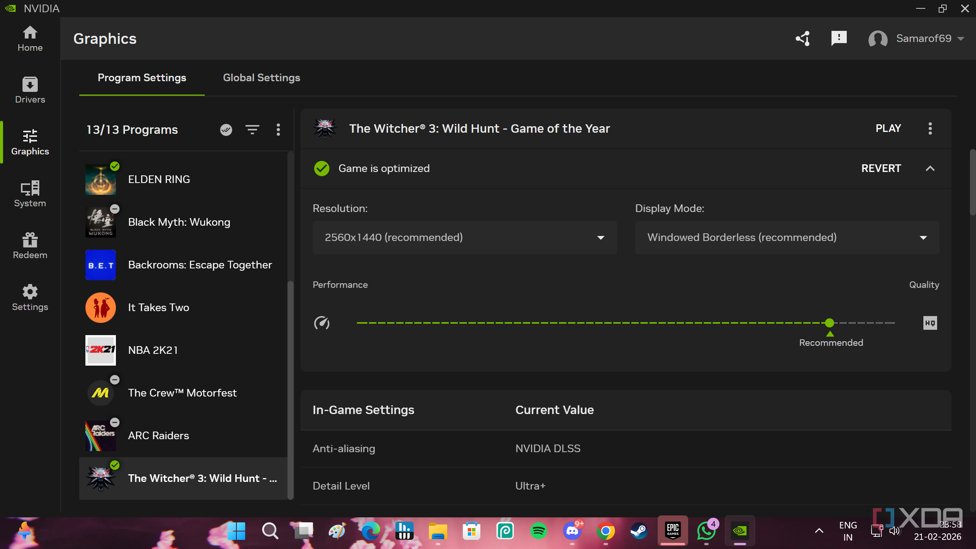Select NBA 2K21 in the list

tap(183, 350)
